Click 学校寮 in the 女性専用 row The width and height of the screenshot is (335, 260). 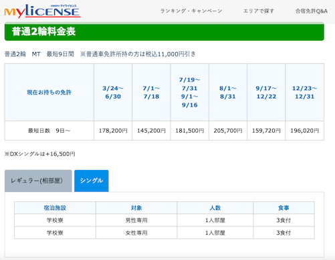pyautogui.click(x=55, y=233)
